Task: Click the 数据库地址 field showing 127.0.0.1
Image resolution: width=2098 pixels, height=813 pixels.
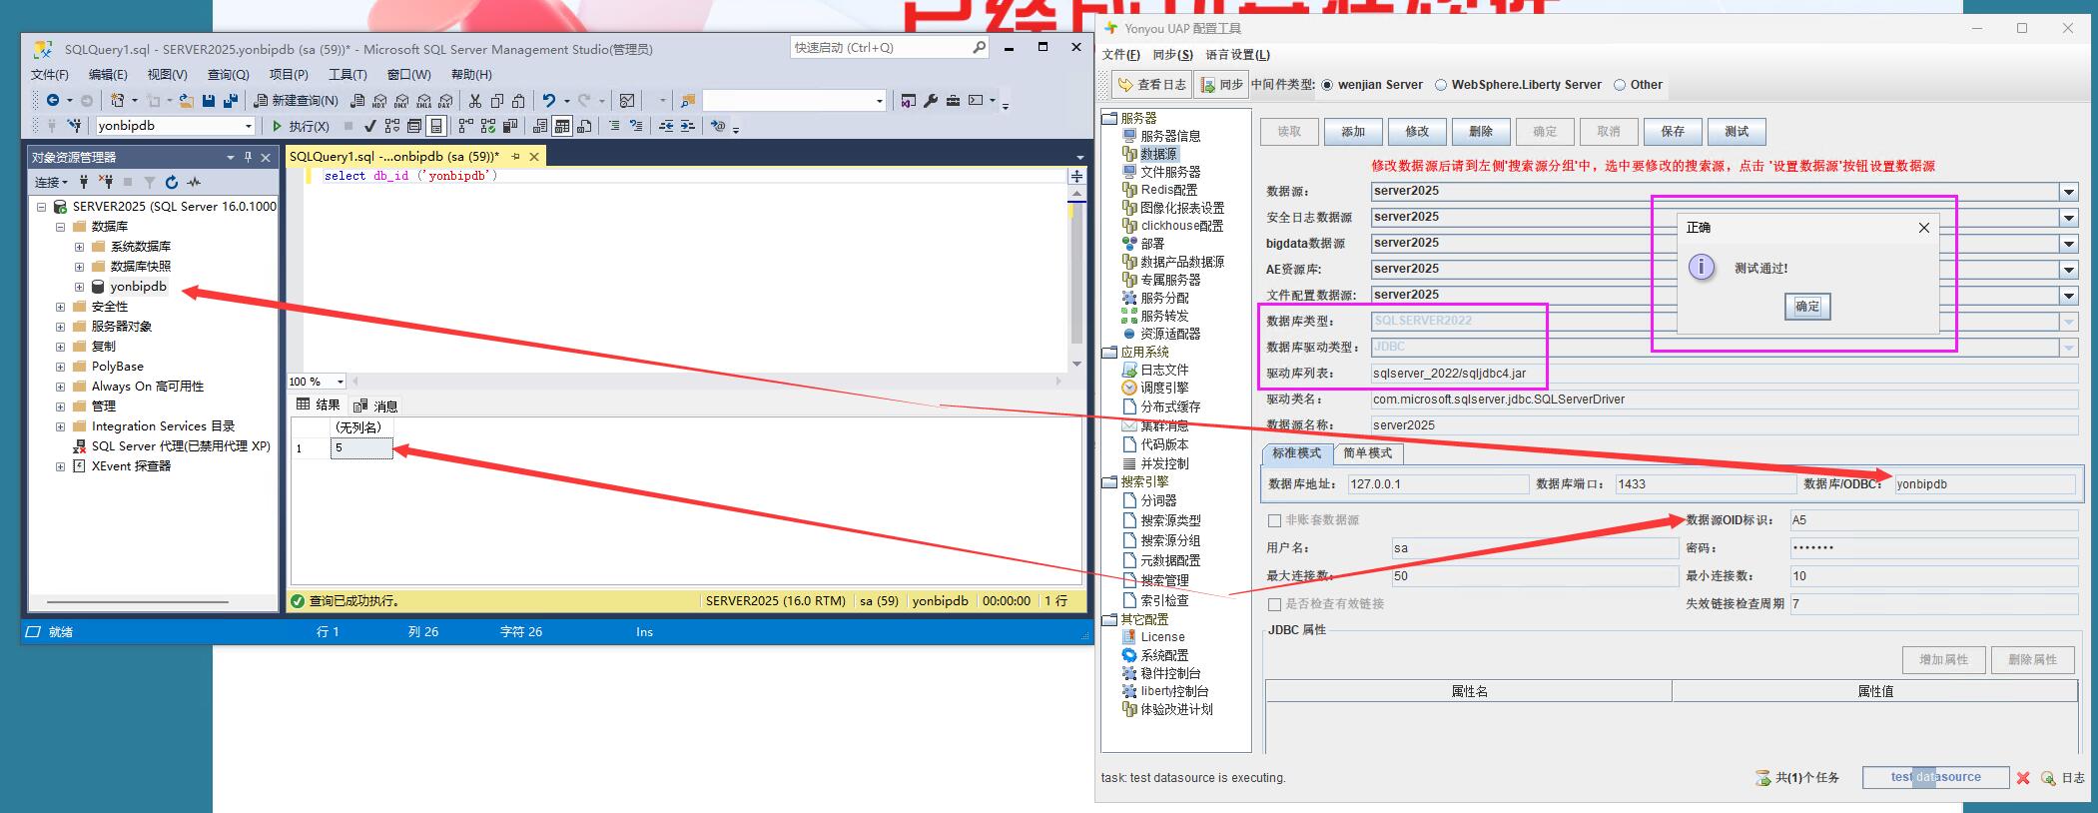Action: (x=1438, y=484)
